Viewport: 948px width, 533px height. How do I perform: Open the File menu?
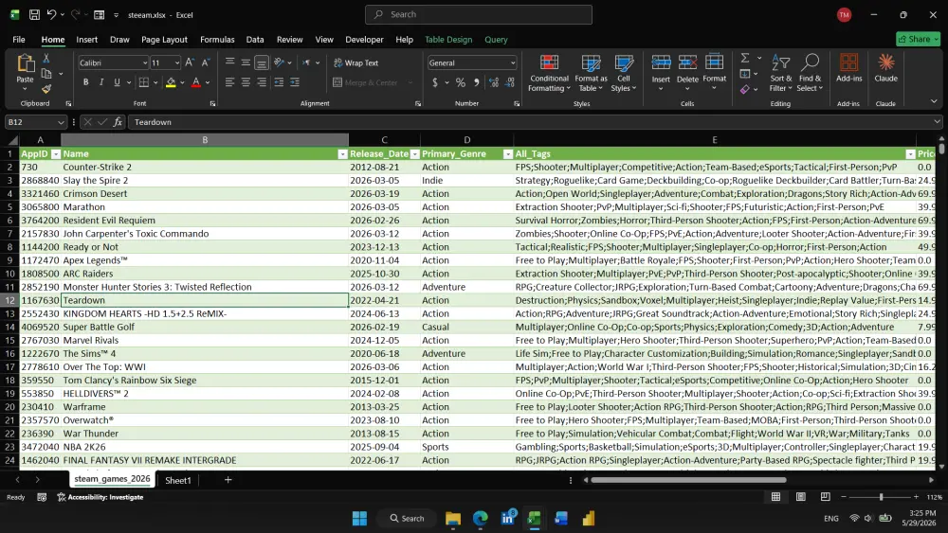coord(19,39)
